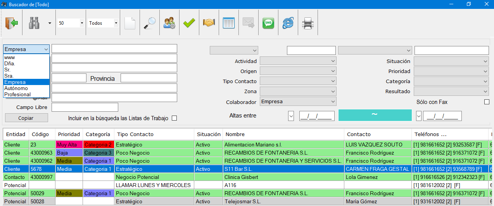494x206 pixels.
Task: Click the Provincia input field
Action: 149,78
